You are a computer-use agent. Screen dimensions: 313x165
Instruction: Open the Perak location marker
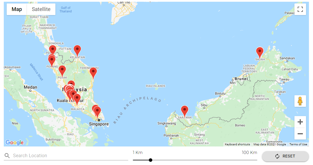[62, 70]
